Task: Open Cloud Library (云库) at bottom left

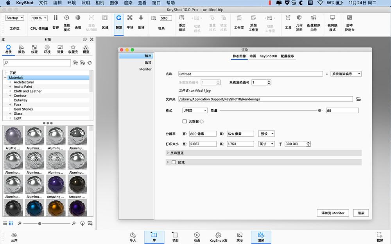Action: point(14,237)
